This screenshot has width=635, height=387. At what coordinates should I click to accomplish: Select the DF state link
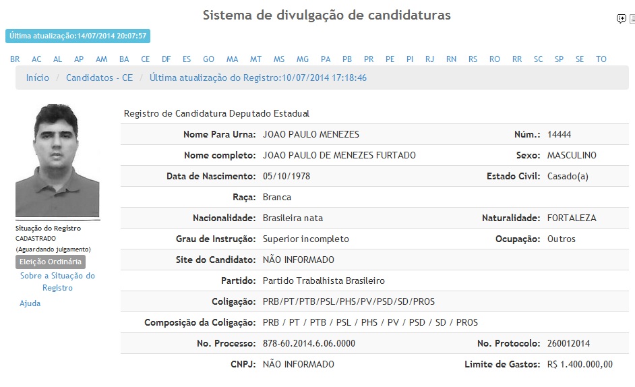[166, 59]
